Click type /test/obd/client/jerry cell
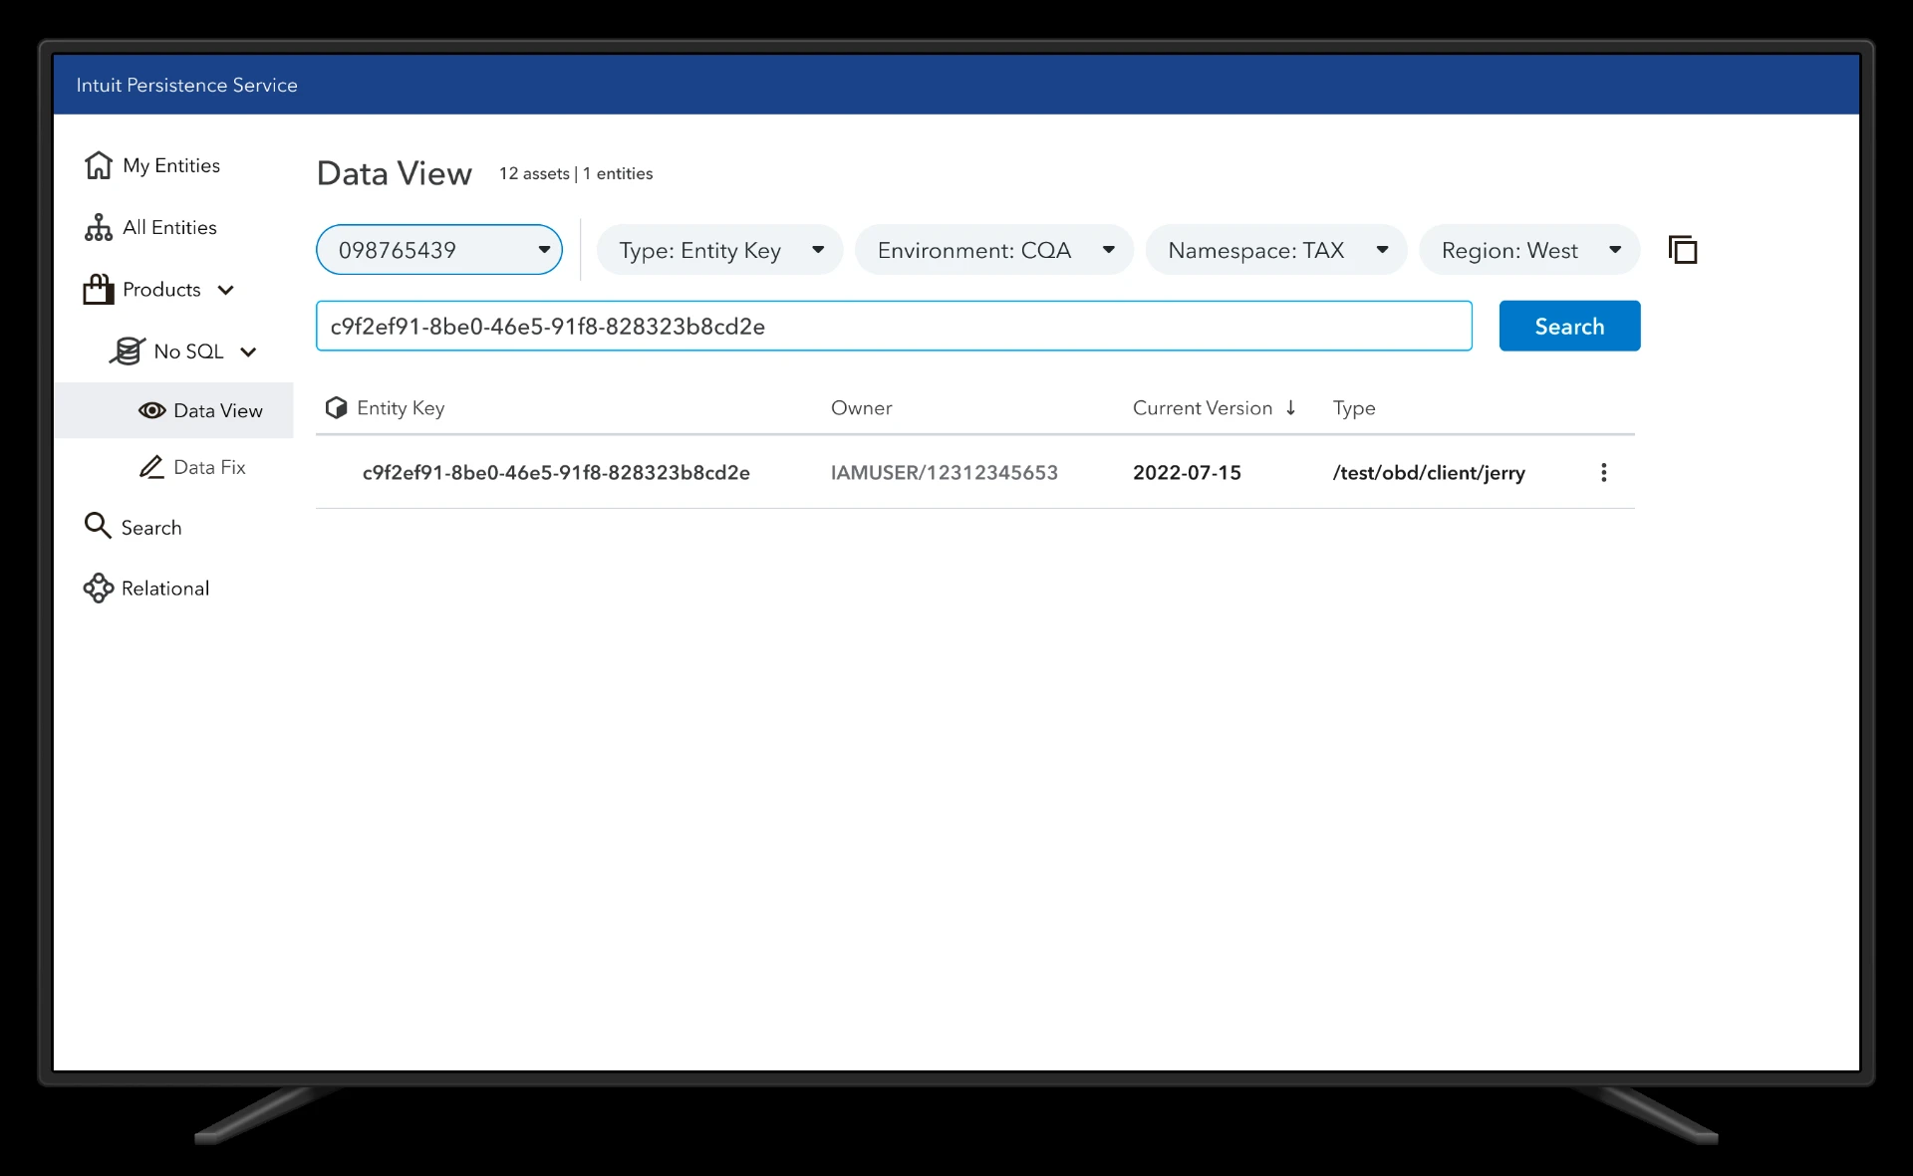Image resolution: width=1913 pixels, height=1176 pixels. click(1429, 473)
